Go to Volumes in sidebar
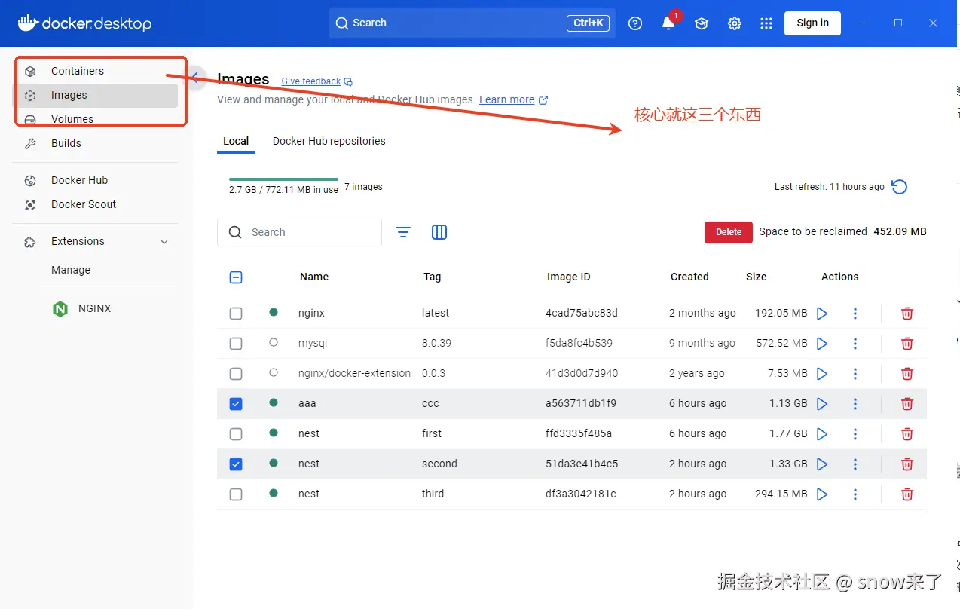960x609 pixels. pyautogui.click(x=96, y=119)
